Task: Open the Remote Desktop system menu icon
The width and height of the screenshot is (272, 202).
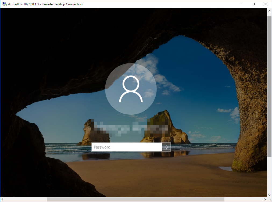Action: [x=4, y=4]
